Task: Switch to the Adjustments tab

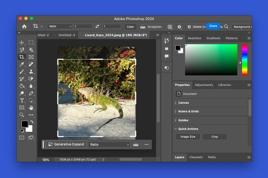Action: point(204,85)
